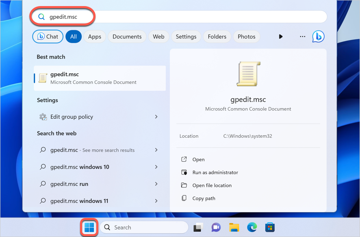Open Microsoft Store from the taskbar

tap(270, 227)
